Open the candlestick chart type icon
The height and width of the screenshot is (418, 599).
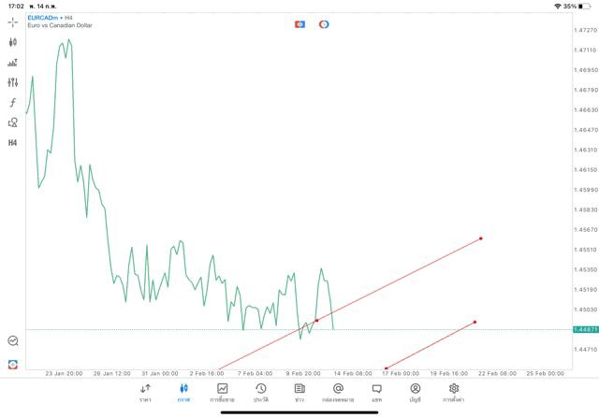point(13,42)
